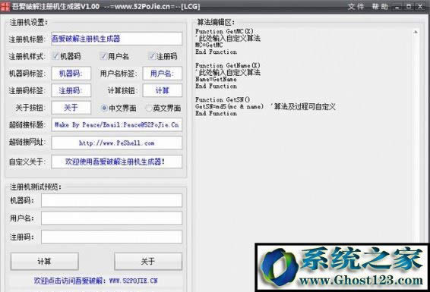
Task: Open the 帮助 menu
Action: (x=380, y=7)
